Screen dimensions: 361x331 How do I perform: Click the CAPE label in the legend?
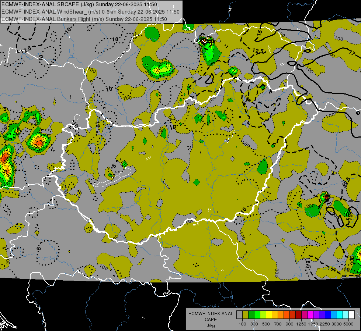pyautogui.click(x=211, y=320)
